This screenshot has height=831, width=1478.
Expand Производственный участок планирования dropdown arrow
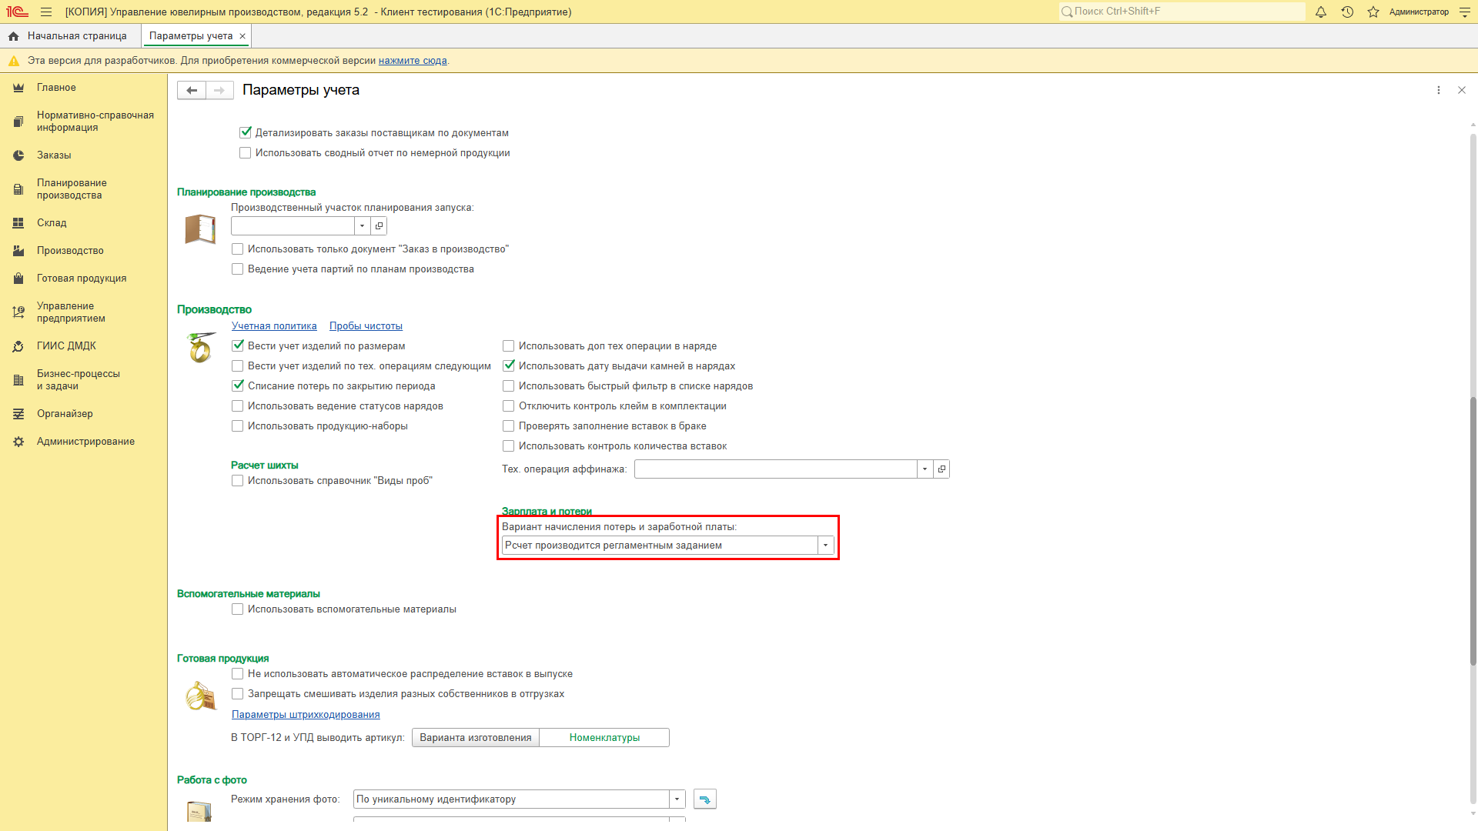pos(362,225)
